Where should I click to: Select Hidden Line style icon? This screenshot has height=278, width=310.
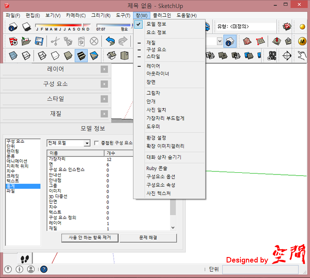pyautogui.click(x=55, y=56)
